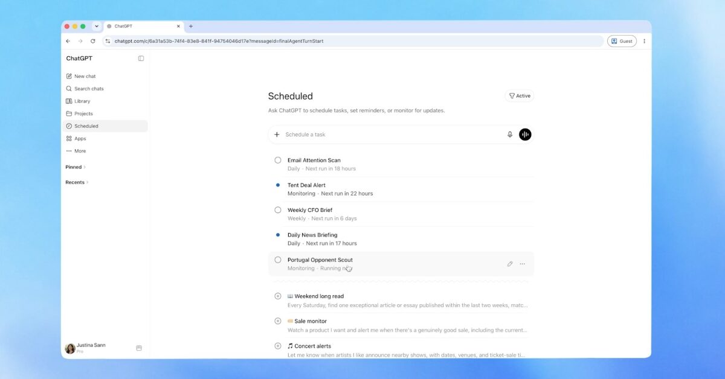Open the Active filter dropdown
This screenshot has width=725, height=379.
(x=520, y=96)
